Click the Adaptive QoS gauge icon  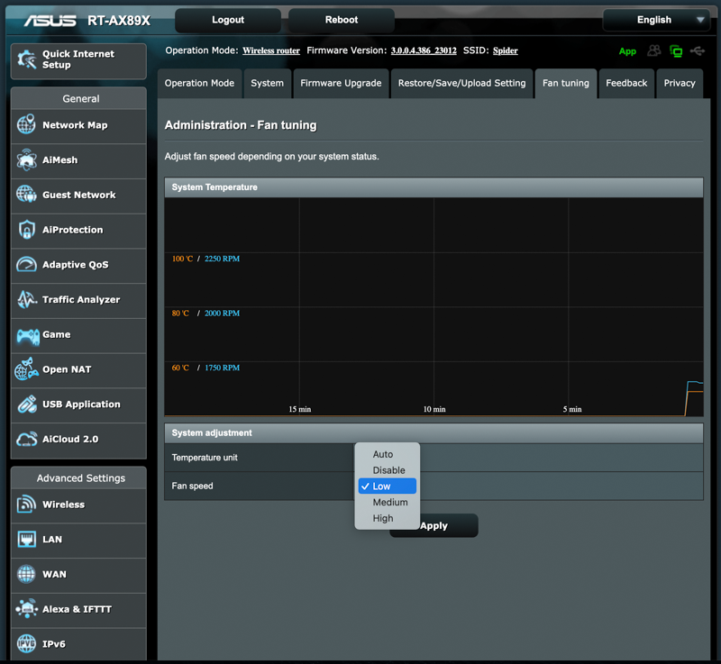(26, 264)
